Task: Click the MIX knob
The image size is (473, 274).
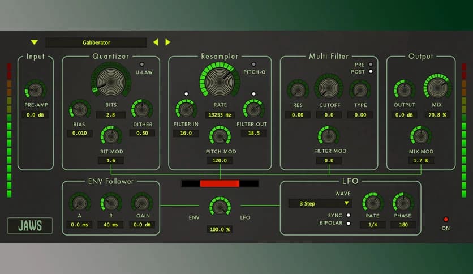Action: click(437, 87)
